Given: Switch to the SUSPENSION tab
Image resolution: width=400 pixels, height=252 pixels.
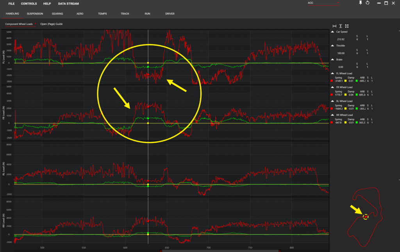Looking at the screenshot, I should [35, 14].
